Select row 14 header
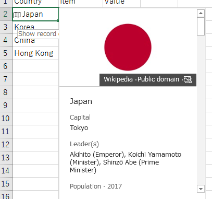 (x=6, y=171)
